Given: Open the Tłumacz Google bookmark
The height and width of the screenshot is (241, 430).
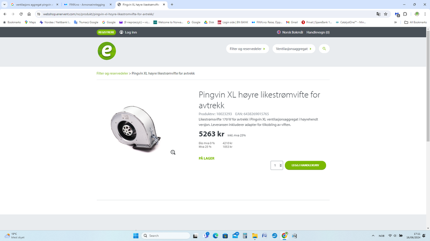Looking at the screenshot, I should [x=86, y=22].
